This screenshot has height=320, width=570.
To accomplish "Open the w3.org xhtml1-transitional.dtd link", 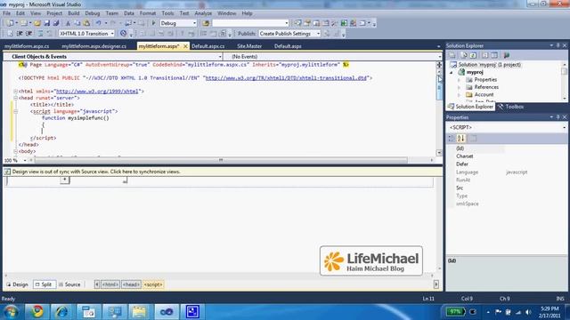I will coord(286,78).
